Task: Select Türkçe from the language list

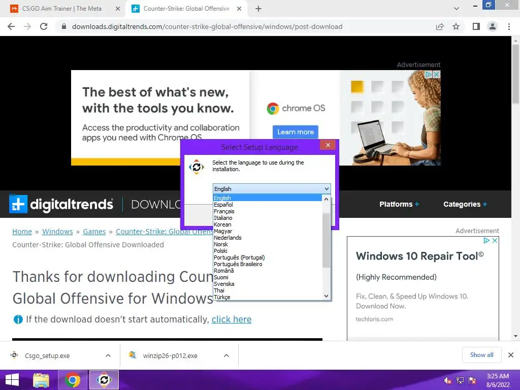Action: tap(267, 297)
